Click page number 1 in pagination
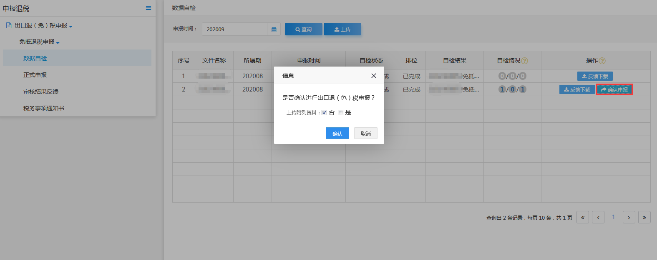The width and height of the screenshot is (657, 260). tap(614, 217)
